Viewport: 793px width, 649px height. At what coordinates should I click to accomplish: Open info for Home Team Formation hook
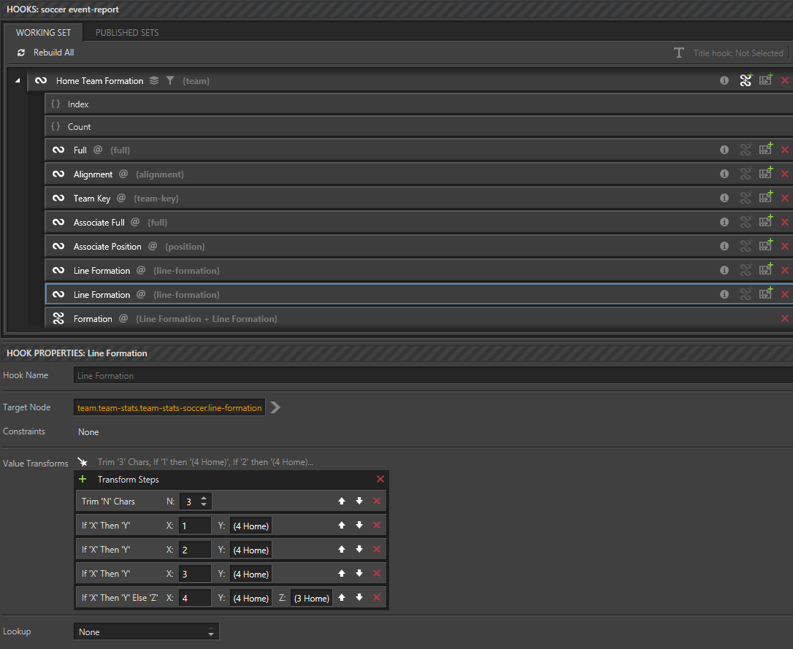coord(724,80)
